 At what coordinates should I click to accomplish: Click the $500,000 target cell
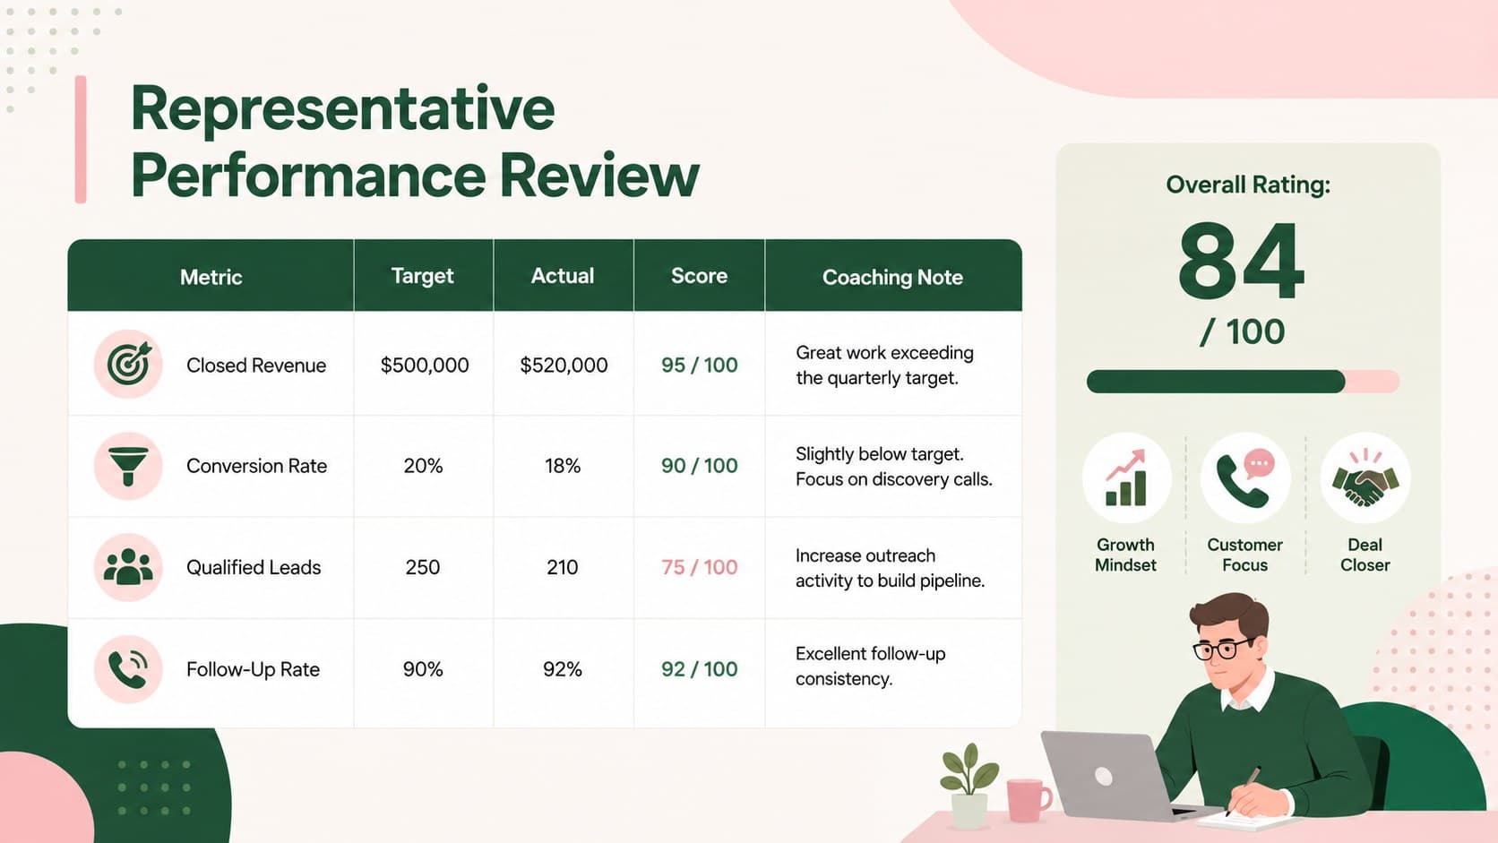pos(425,366)
